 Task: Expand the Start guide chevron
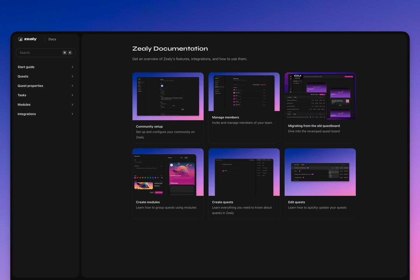(72, 67)
